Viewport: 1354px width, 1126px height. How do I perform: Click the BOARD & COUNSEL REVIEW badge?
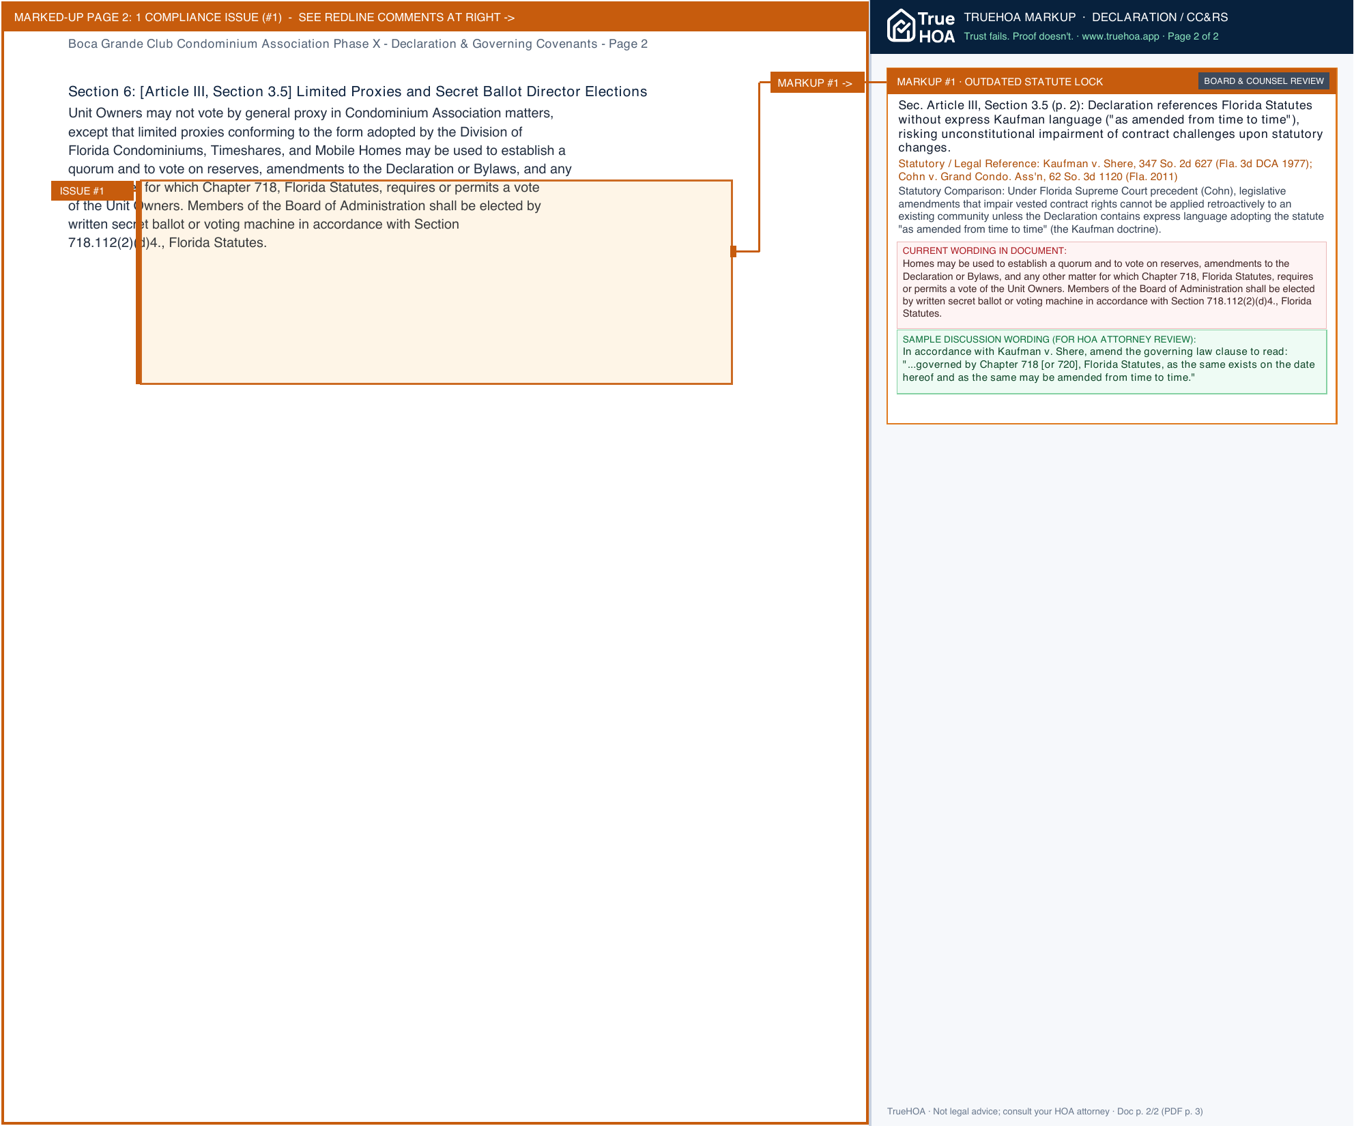[1263, 81]
